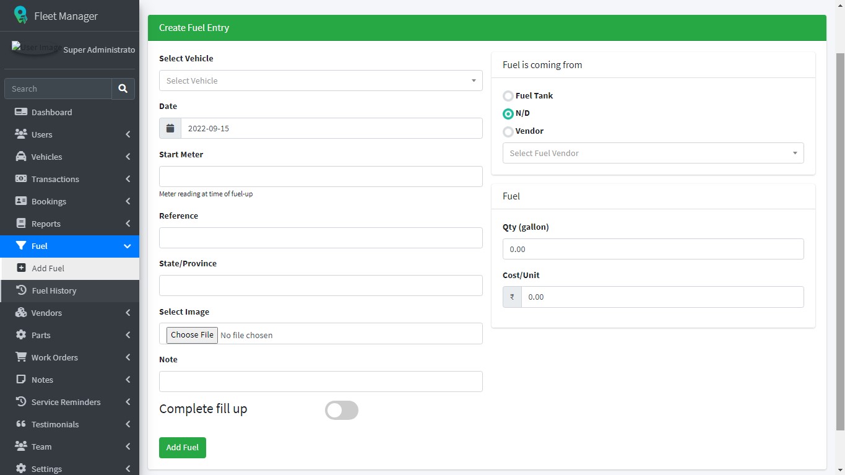The width and height of the screenshot is (845, 475).
Task: Select the Fuel Tank radio option
Action: point(508,96)
